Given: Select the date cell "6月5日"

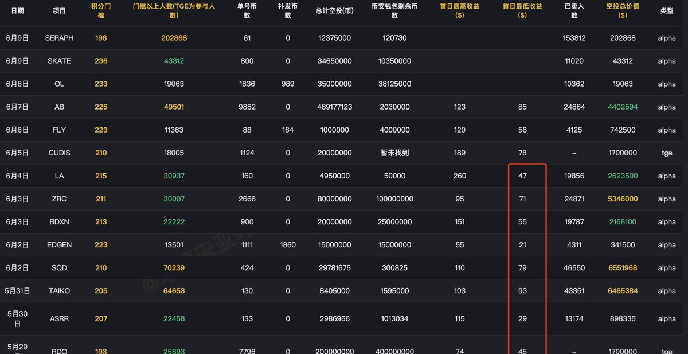Looking at the screenshot, I should pos(17,153).
